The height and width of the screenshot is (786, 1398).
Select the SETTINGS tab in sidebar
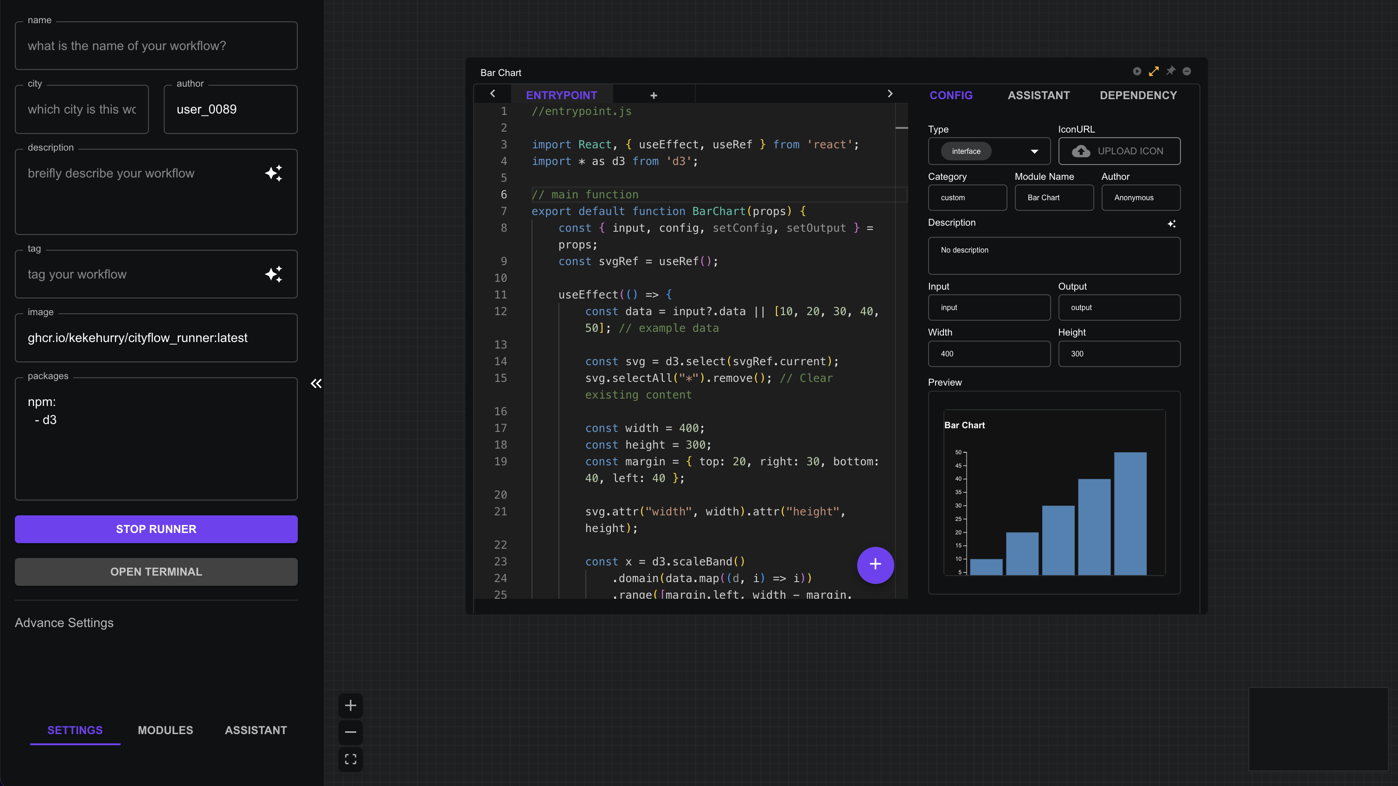tap(75, 730)
